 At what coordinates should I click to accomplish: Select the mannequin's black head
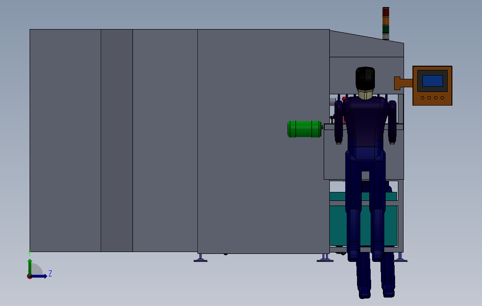(x=365, y=78)
